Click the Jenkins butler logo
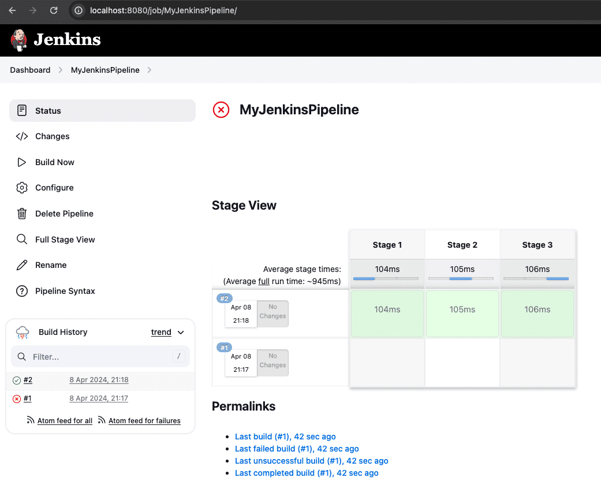This screenshot has width=601, height=496. pyautogui.click(x=18, y=40)
